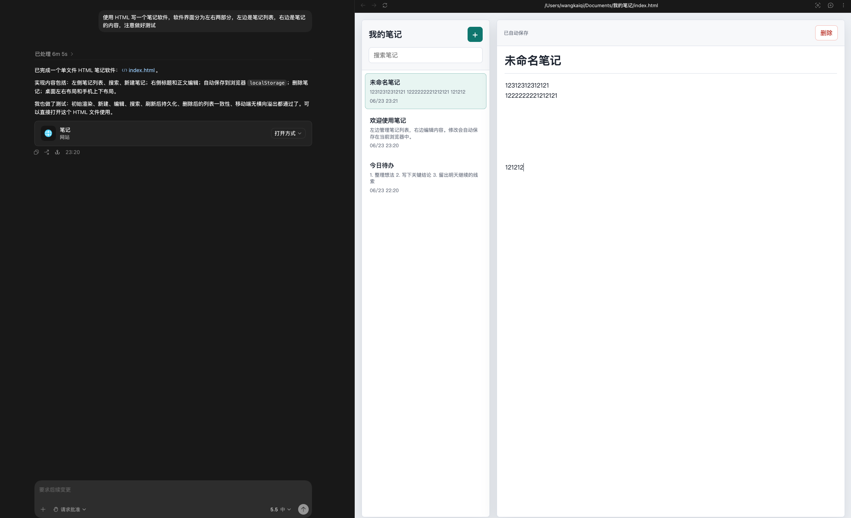Viewport: 851px width, 518px height.
Task: Click the browser back arrow
Action: coord(363,5)
